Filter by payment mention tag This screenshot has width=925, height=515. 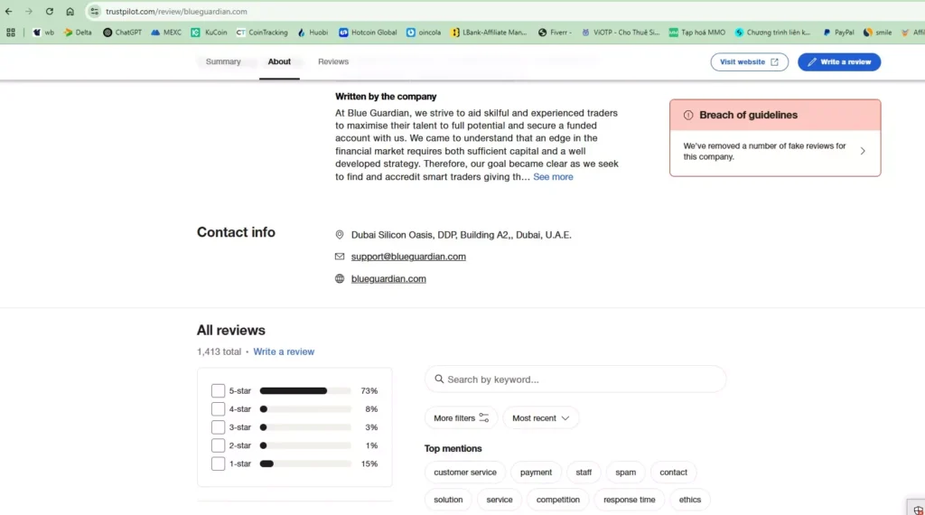tap(536, 472)
